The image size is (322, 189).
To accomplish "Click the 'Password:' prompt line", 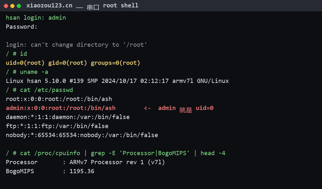I will point(22,27).
